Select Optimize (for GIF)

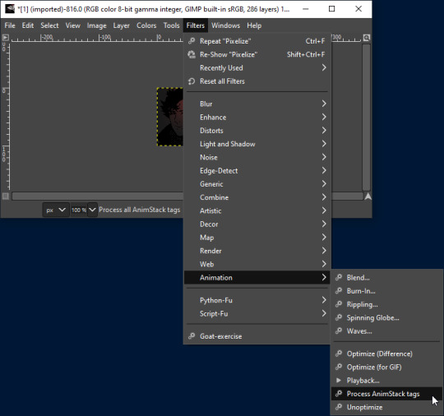(x=386, y=367)
